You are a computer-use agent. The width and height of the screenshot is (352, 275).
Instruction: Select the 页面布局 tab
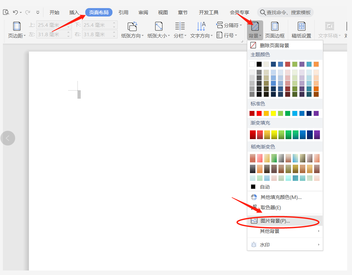[x=99, y=12]
